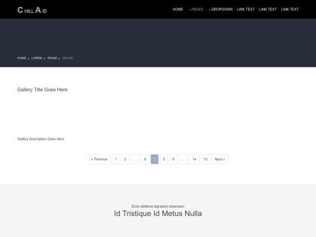Viewport: 316px width, 237px height.
Task: Go to Ipsum breadcrumb
Action: (x=52, y=58)
